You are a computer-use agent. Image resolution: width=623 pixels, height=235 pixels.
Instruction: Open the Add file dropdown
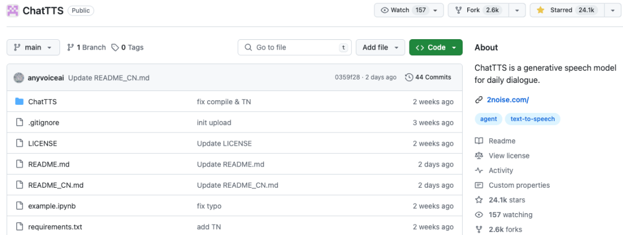[380, 47]
